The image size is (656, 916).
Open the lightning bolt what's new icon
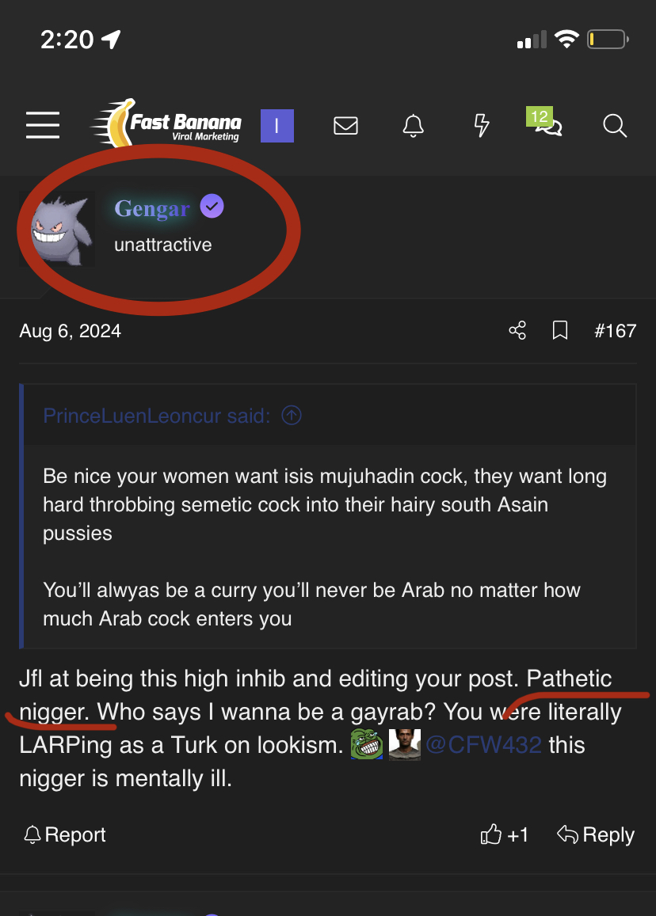[x=481, y=126]
